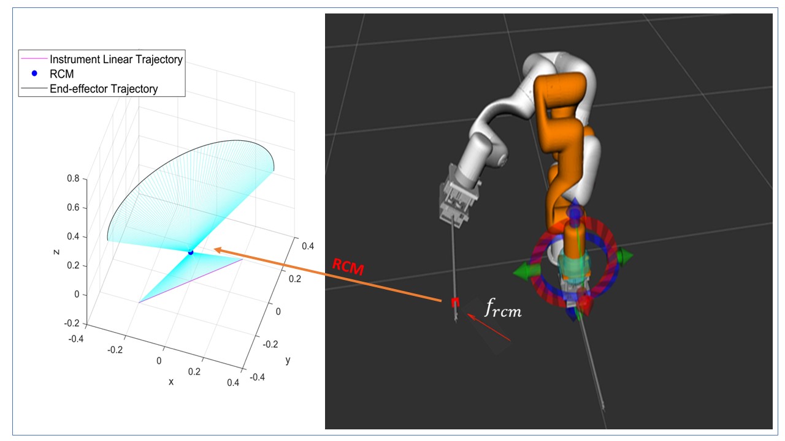This screenshot has height=441, width=785.
Task: Click the right green arrow of the interactive marker
Action: pyautogui.click(x=624, y=255)
